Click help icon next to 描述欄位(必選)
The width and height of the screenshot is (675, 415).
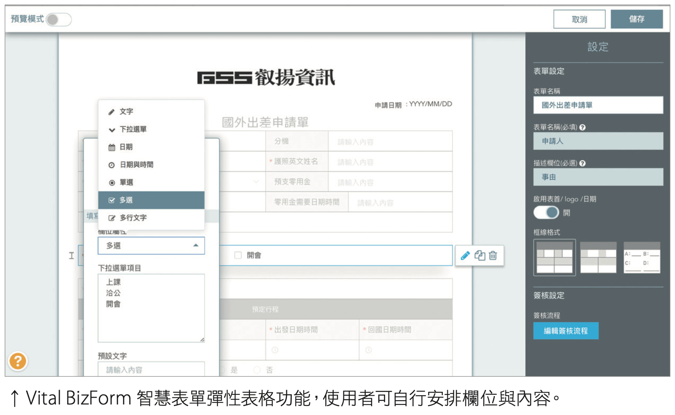point(582,163)
